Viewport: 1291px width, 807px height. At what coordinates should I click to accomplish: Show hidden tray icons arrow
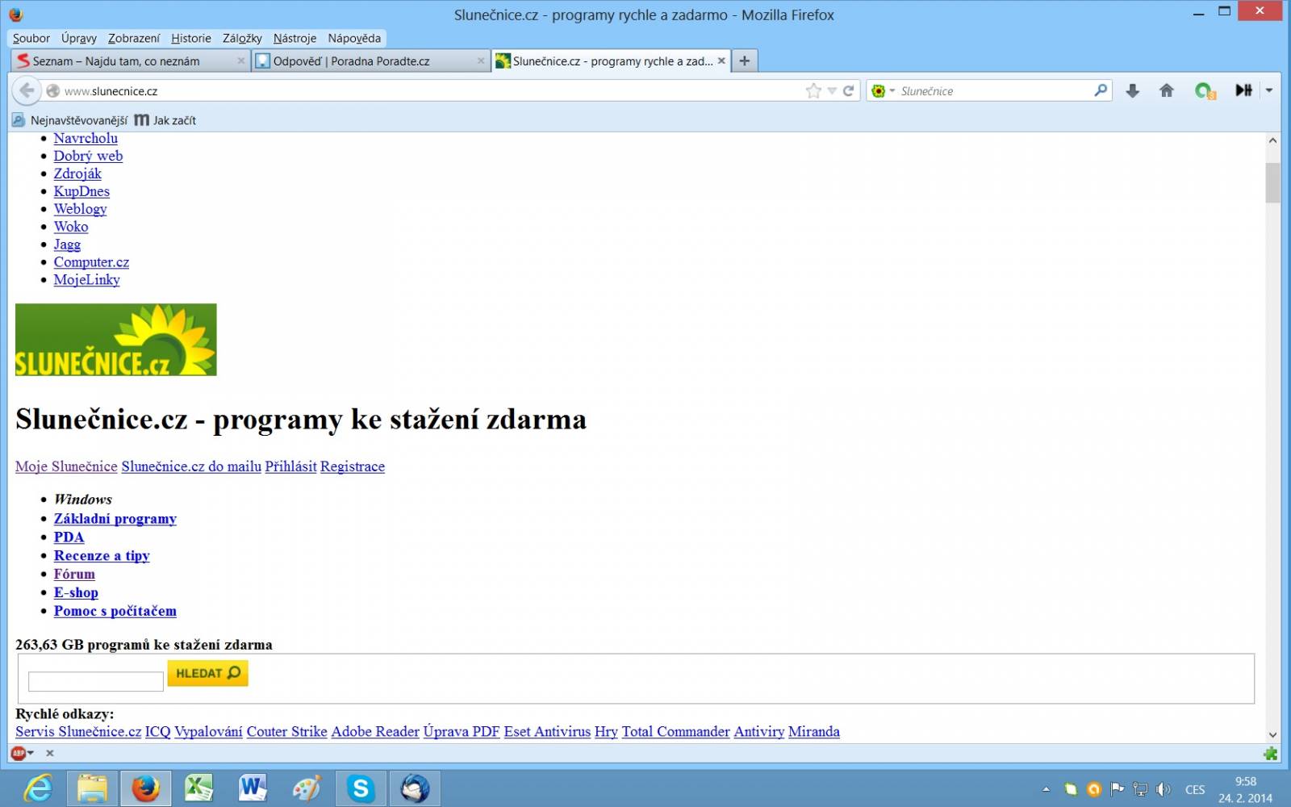(1046, 789)
